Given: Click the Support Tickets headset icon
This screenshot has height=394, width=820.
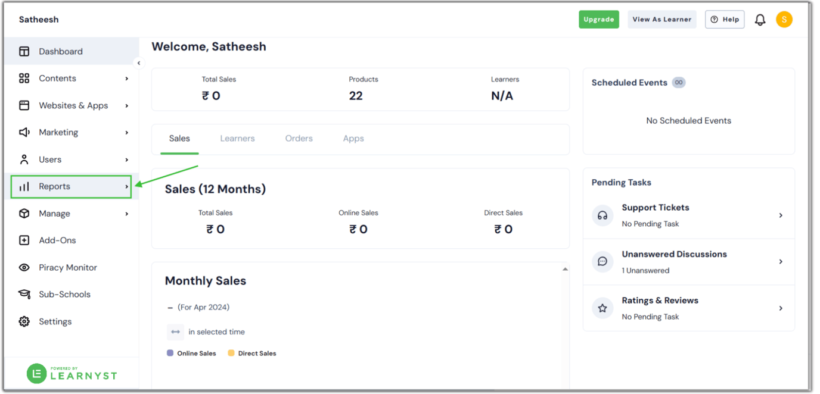Looking at the screenshot, I should click(x=602, y=215).
